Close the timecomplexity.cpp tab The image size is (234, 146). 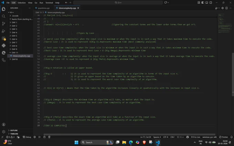78,8
